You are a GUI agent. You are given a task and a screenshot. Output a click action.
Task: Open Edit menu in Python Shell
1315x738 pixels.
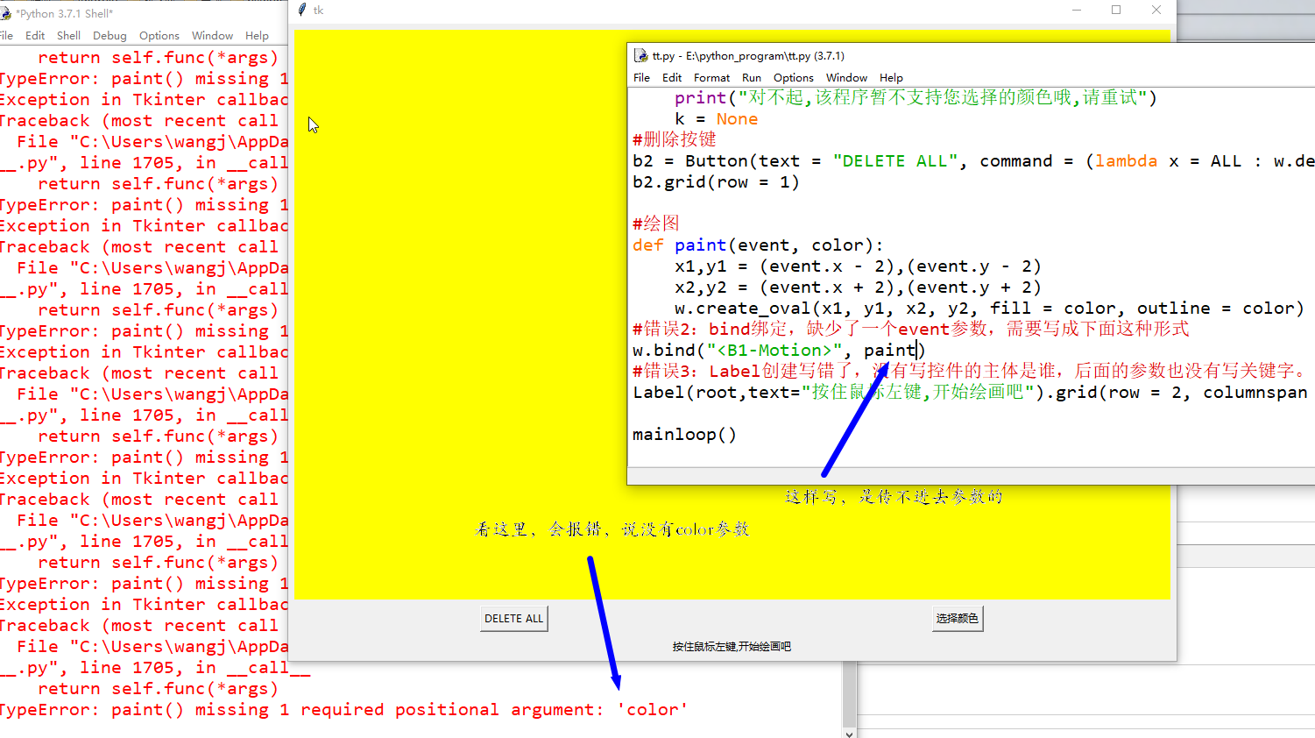[x=35, y=36]
